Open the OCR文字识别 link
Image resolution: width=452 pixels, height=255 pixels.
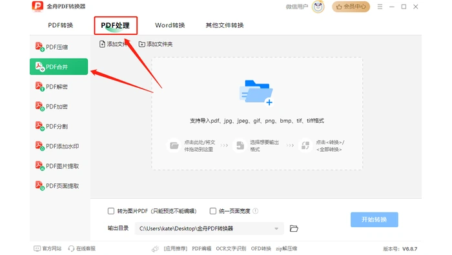tap(231, 249)
